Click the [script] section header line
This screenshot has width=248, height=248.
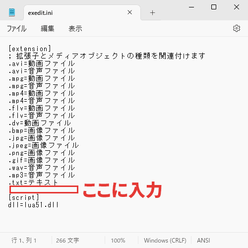coord(24,197)
